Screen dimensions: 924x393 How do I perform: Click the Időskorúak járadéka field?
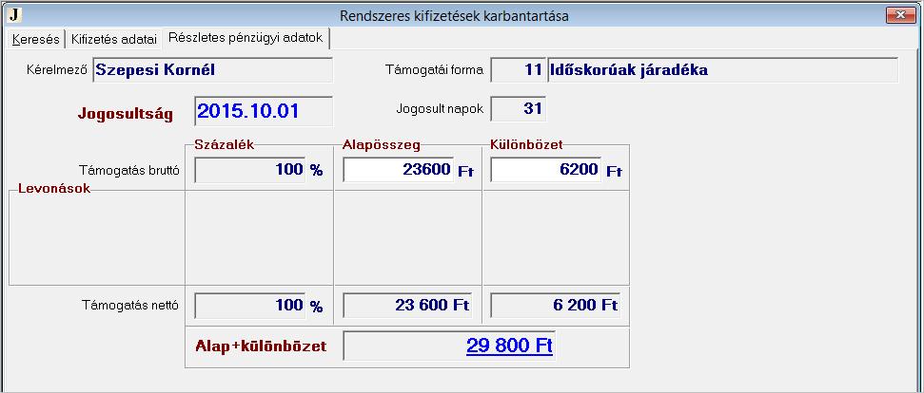tap(723, 70)
